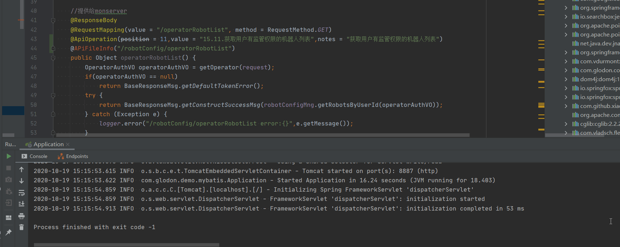
Task: Click the Ru... tool window label
Action: 10,144
